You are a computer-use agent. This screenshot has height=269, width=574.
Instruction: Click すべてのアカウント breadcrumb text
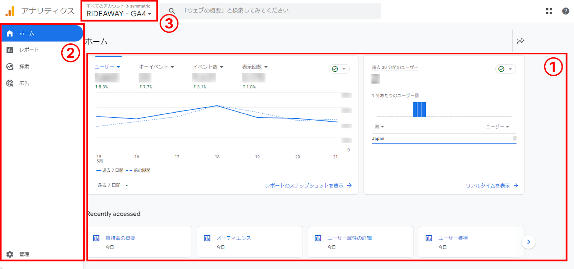(x=105, y=6)
